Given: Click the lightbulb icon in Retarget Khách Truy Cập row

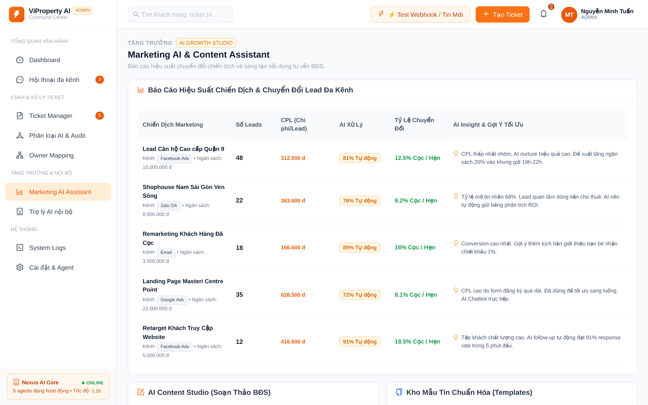Looking at the screenshot, I should (x=456, y=337).
